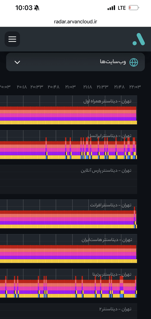
Task: Tap the radar.arvancloud.ir address bar
Action: tap(75, 22)
